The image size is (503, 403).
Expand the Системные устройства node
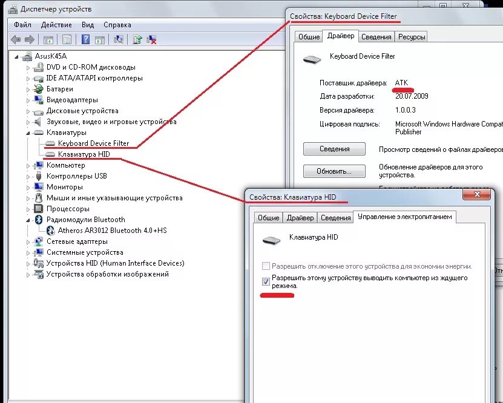(28, 253)
